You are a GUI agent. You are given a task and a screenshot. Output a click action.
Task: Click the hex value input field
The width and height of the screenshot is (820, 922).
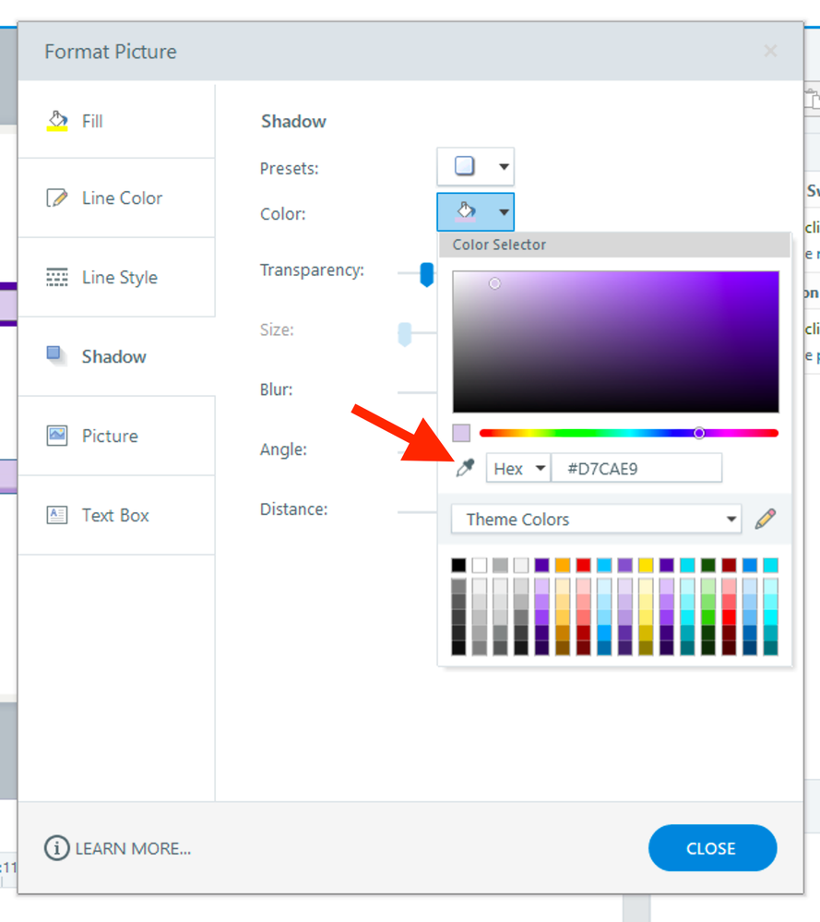click(x=636, y=468)
